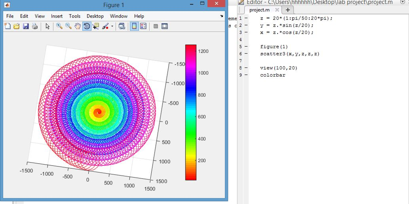Expand the Brush tool color dropdown arrow

coord(112,26)
